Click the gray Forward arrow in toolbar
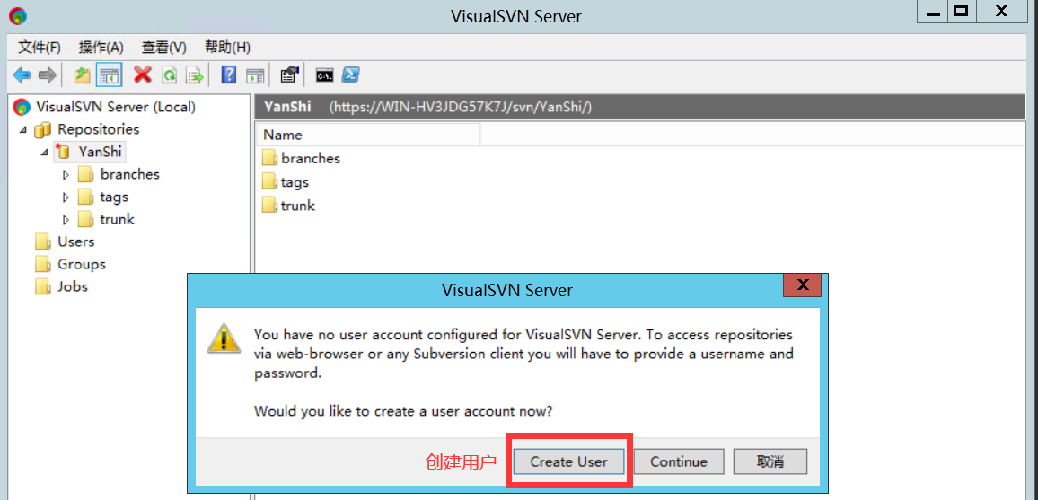 point(47,75)
